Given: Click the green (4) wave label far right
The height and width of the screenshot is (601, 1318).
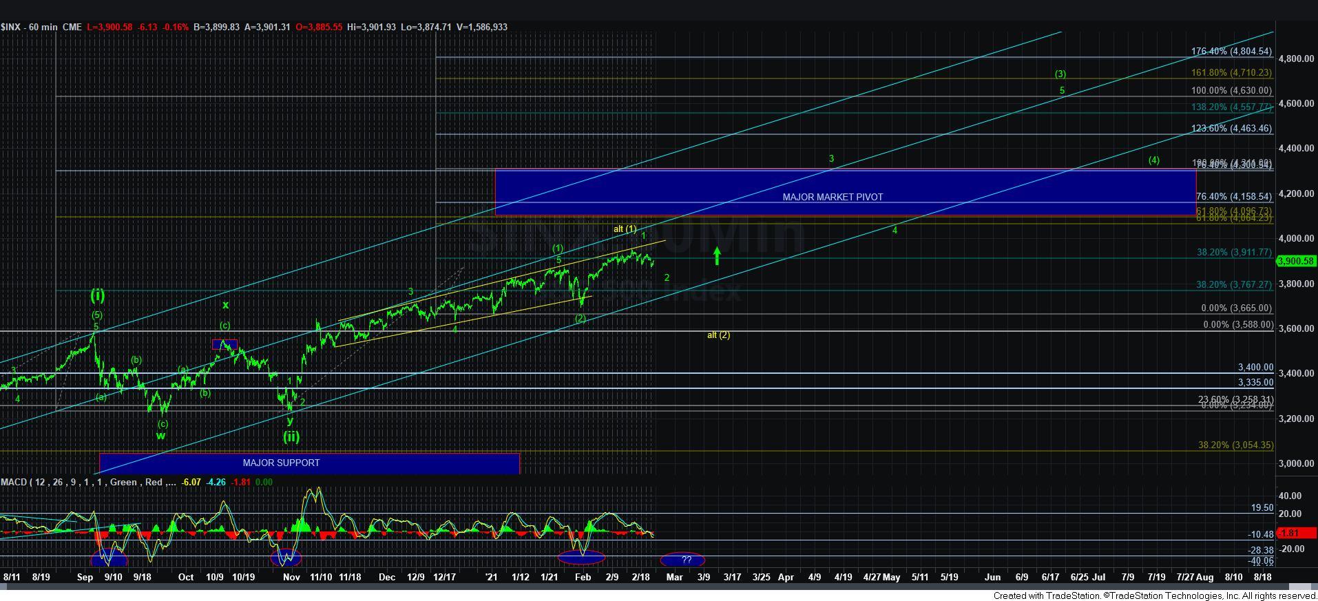Looking at the screenshot, I should pyautogui.click(x=1153, y=160).
